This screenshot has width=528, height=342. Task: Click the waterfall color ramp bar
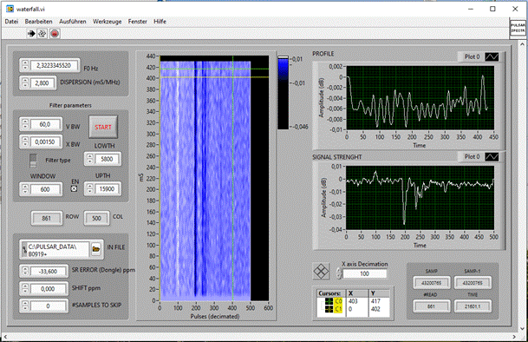click(283, 93)
